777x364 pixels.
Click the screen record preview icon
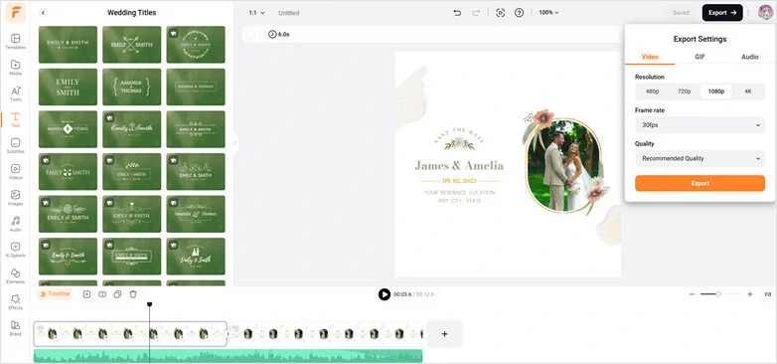tap(500, 13)
